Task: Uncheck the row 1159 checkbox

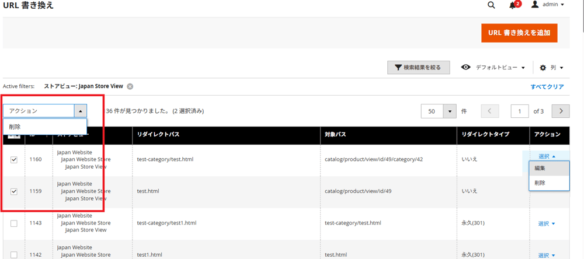Action: click(x=14, y=191)
